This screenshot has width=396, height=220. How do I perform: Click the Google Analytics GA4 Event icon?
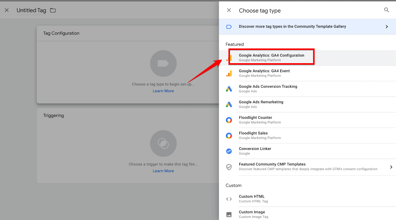click(229, 73)
